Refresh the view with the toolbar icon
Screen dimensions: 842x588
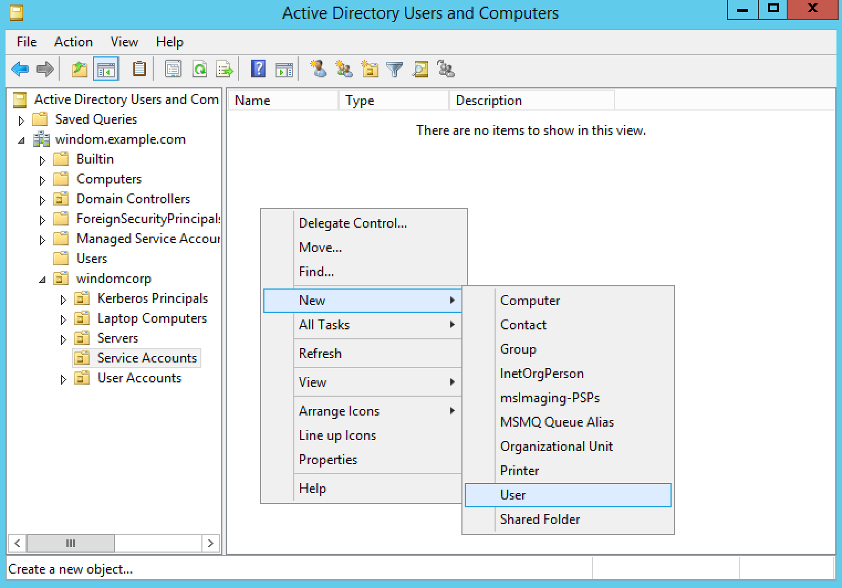point(200,69)
